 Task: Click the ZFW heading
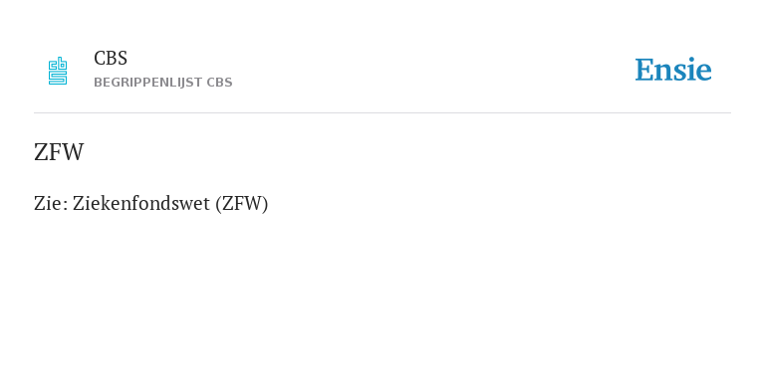click(x=59, y=152)
